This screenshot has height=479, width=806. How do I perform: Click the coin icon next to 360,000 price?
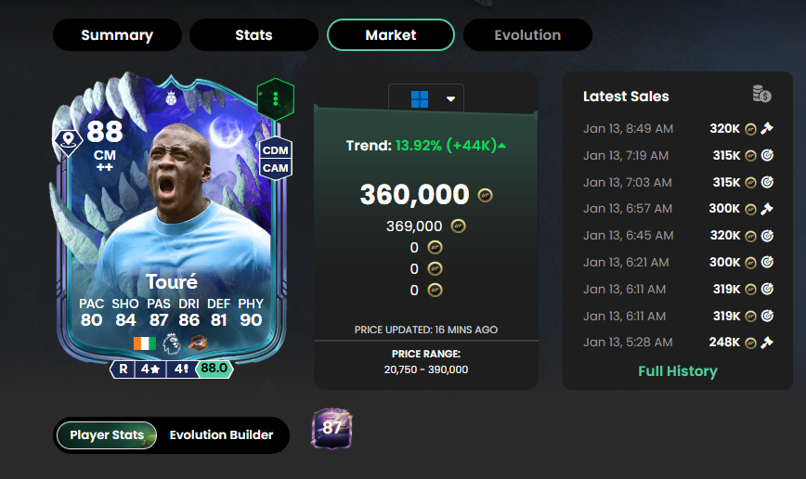485,195
